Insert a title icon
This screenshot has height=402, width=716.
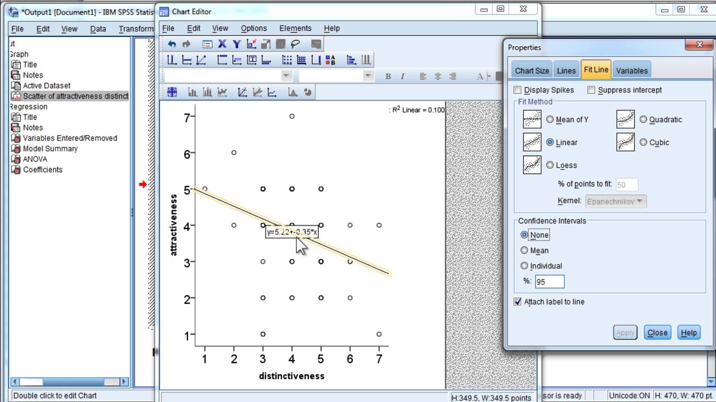222,60
